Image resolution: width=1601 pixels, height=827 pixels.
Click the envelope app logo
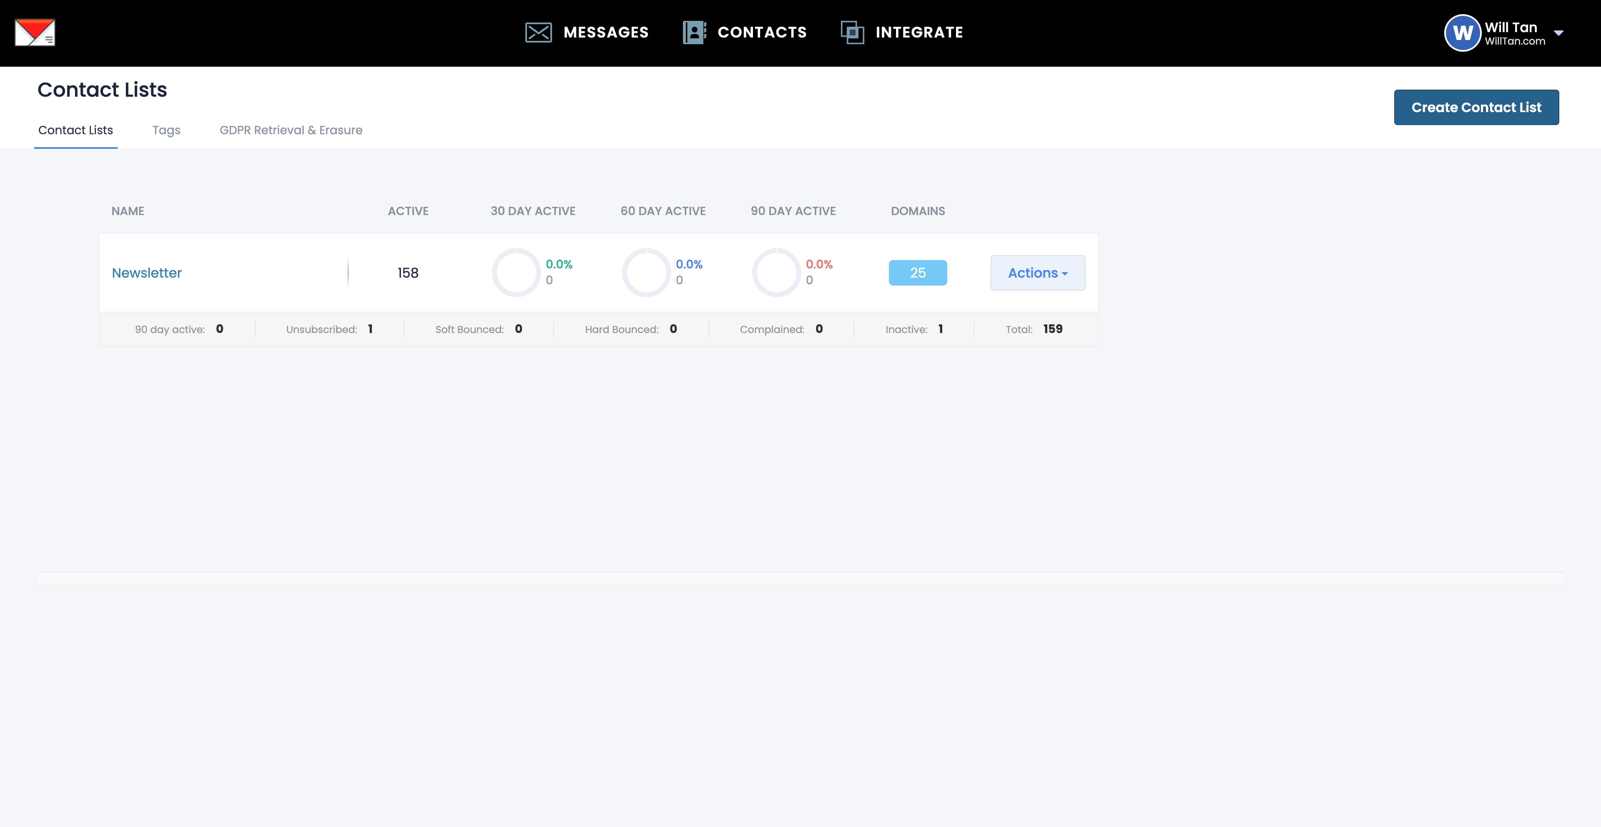click(35, 33)
